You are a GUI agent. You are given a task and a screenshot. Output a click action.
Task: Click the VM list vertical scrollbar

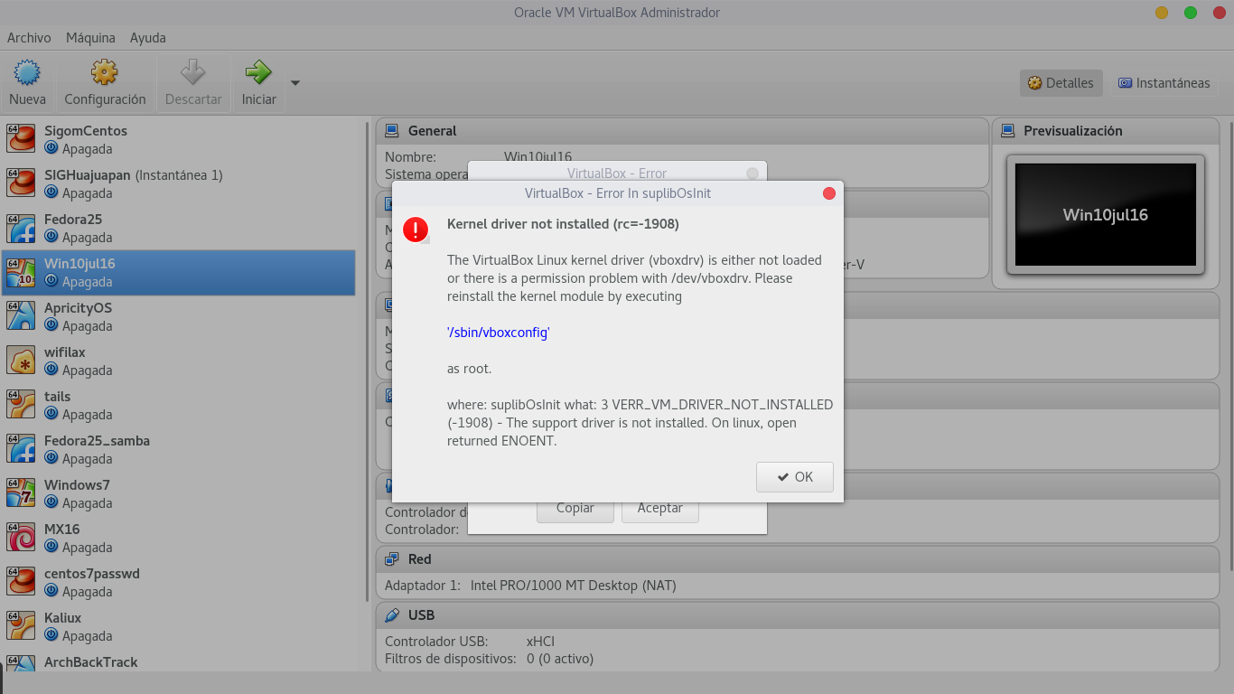367,361
